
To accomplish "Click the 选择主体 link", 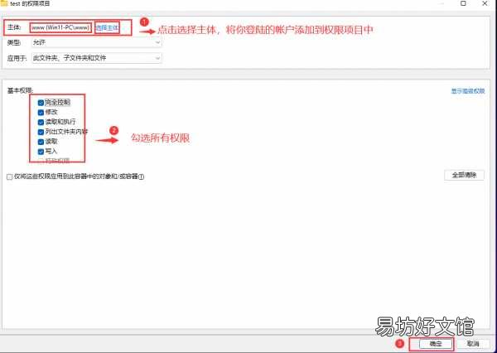I will pyautogui.click(x=107, y=28).
